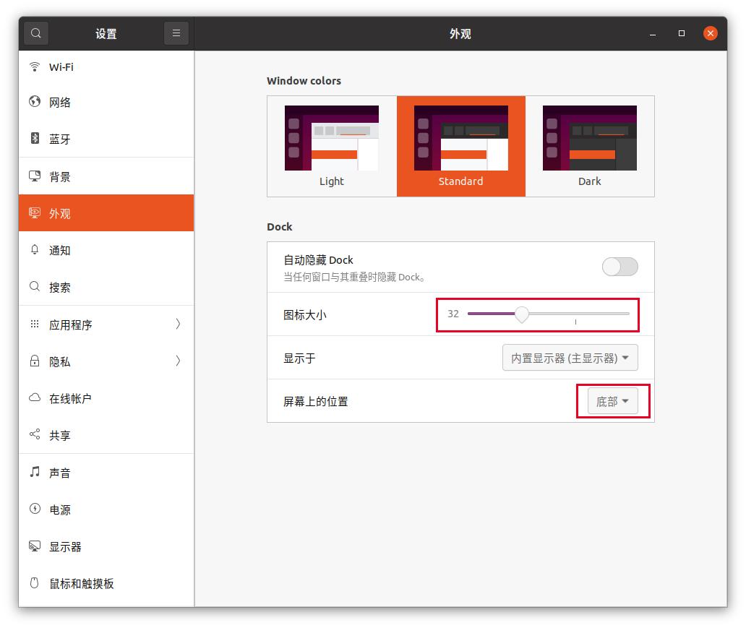Open the hamburger menu in the header
The height and width of the screenshot is (628, 746).
tap(176, 33)
